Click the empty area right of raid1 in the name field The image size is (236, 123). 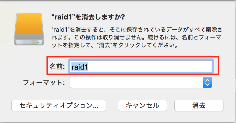[x=150, y=66]
